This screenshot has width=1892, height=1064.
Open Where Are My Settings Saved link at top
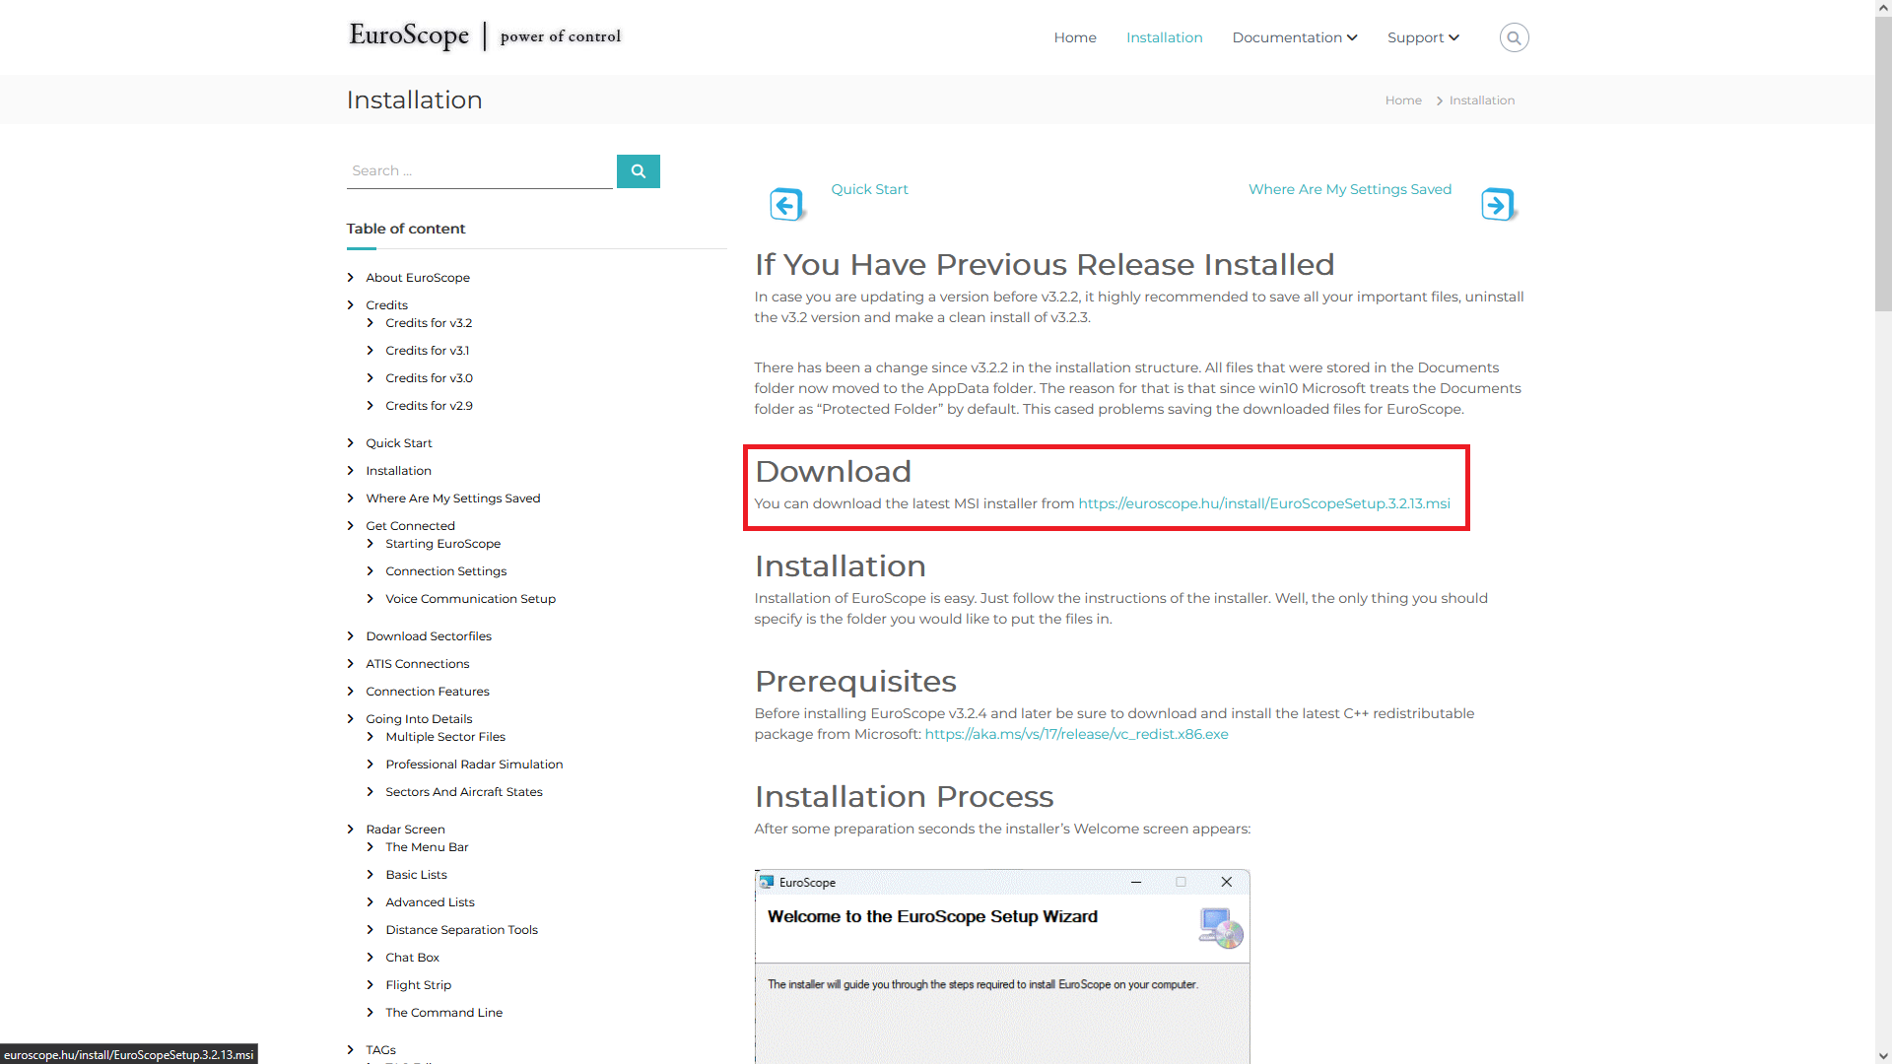click(x=1350, y=189)
